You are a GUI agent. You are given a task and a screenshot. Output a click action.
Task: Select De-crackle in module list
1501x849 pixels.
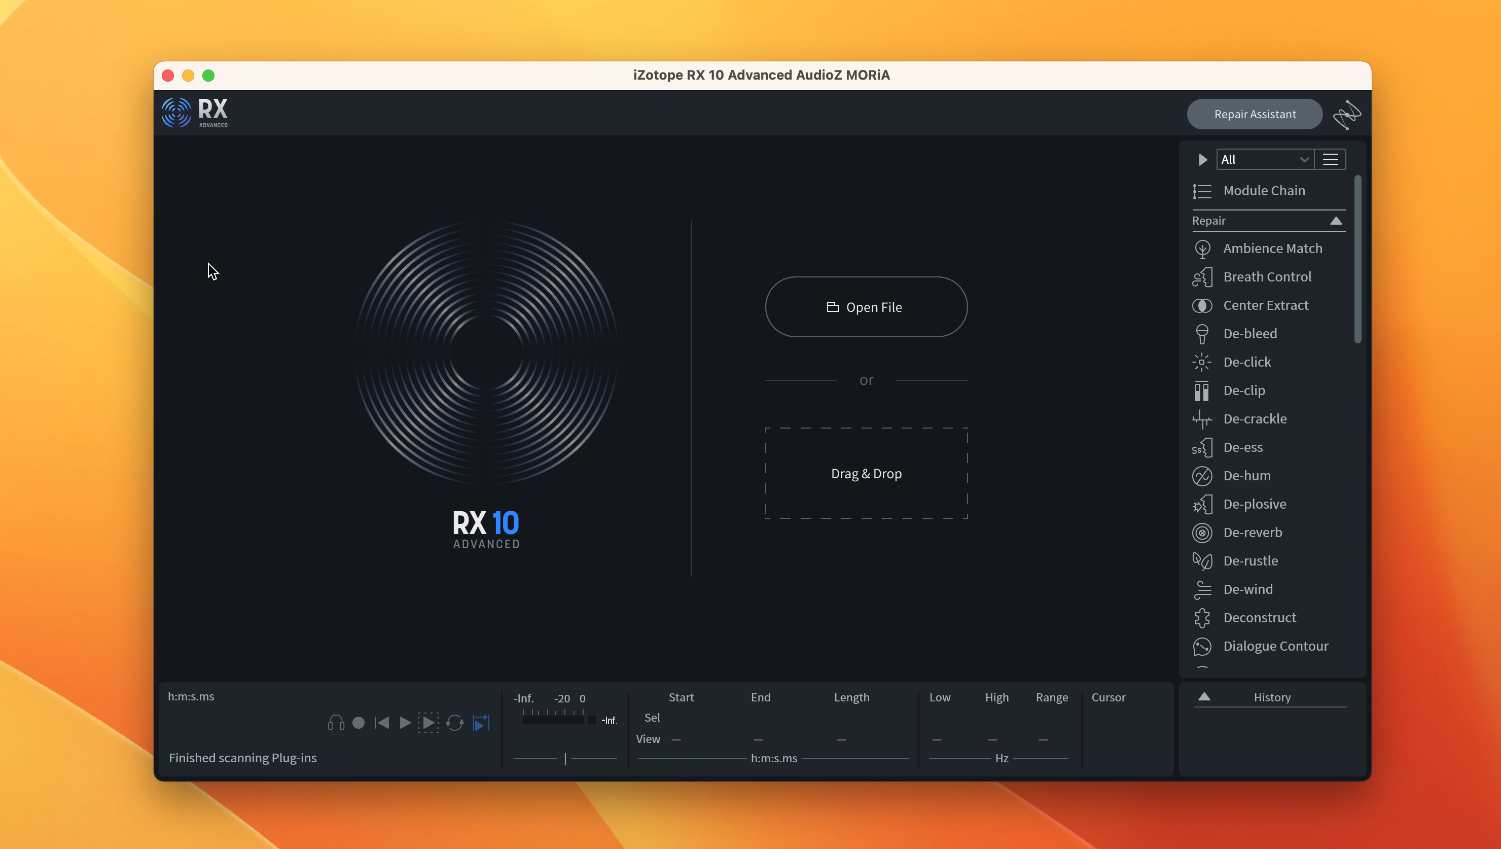1255,419
